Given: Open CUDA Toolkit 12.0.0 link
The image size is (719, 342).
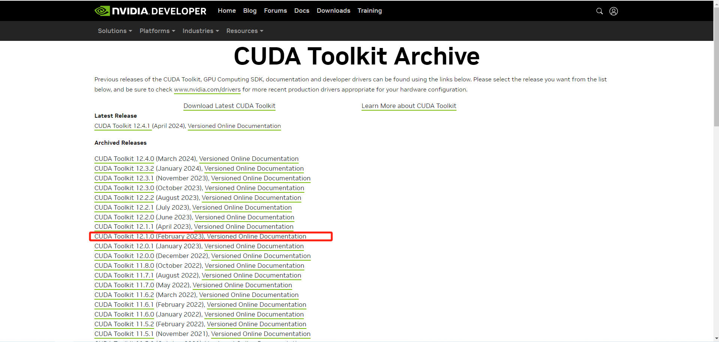Looking at the screenshot, I should [x=124, y=256].
